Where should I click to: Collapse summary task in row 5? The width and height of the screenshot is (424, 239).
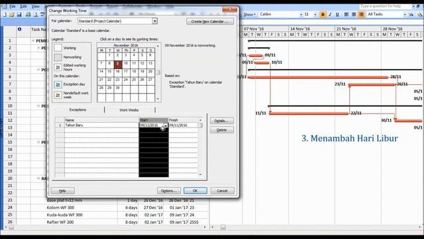[38, 70]
